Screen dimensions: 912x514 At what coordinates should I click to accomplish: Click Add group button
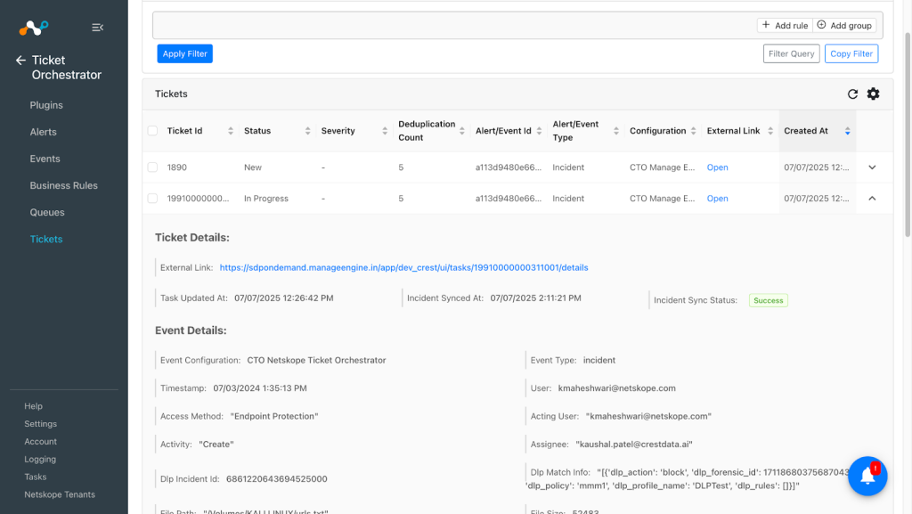pos(844,25)
